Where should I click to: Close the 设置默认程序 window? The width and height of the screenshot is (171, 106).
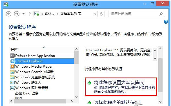point(163,3)
